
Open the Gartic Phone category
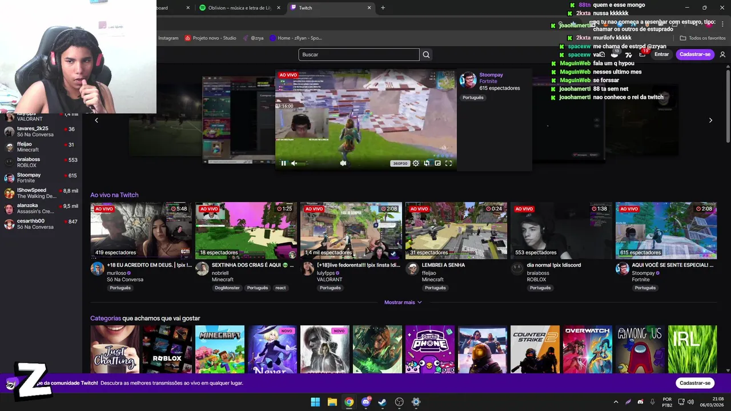pyautogui.click(x=430, y=349)
